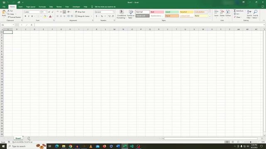The width and height of the screenshot is (266, 149).
Task: Click the Decrease Indent icon
Action: 69,16
